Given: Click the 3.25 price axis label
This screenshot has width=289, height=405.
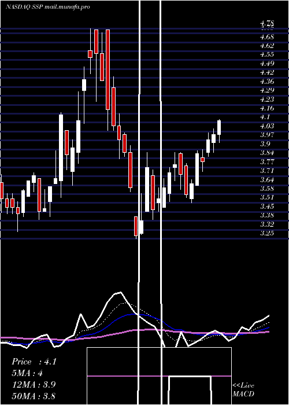Looking at the screenshot, I should point(267,233).
